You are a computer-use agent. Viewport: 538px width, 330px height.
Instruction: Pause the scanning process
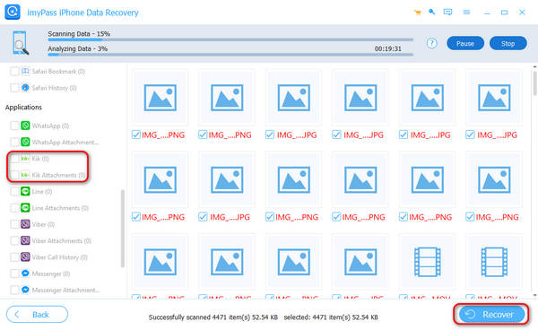tap(465, 44)
